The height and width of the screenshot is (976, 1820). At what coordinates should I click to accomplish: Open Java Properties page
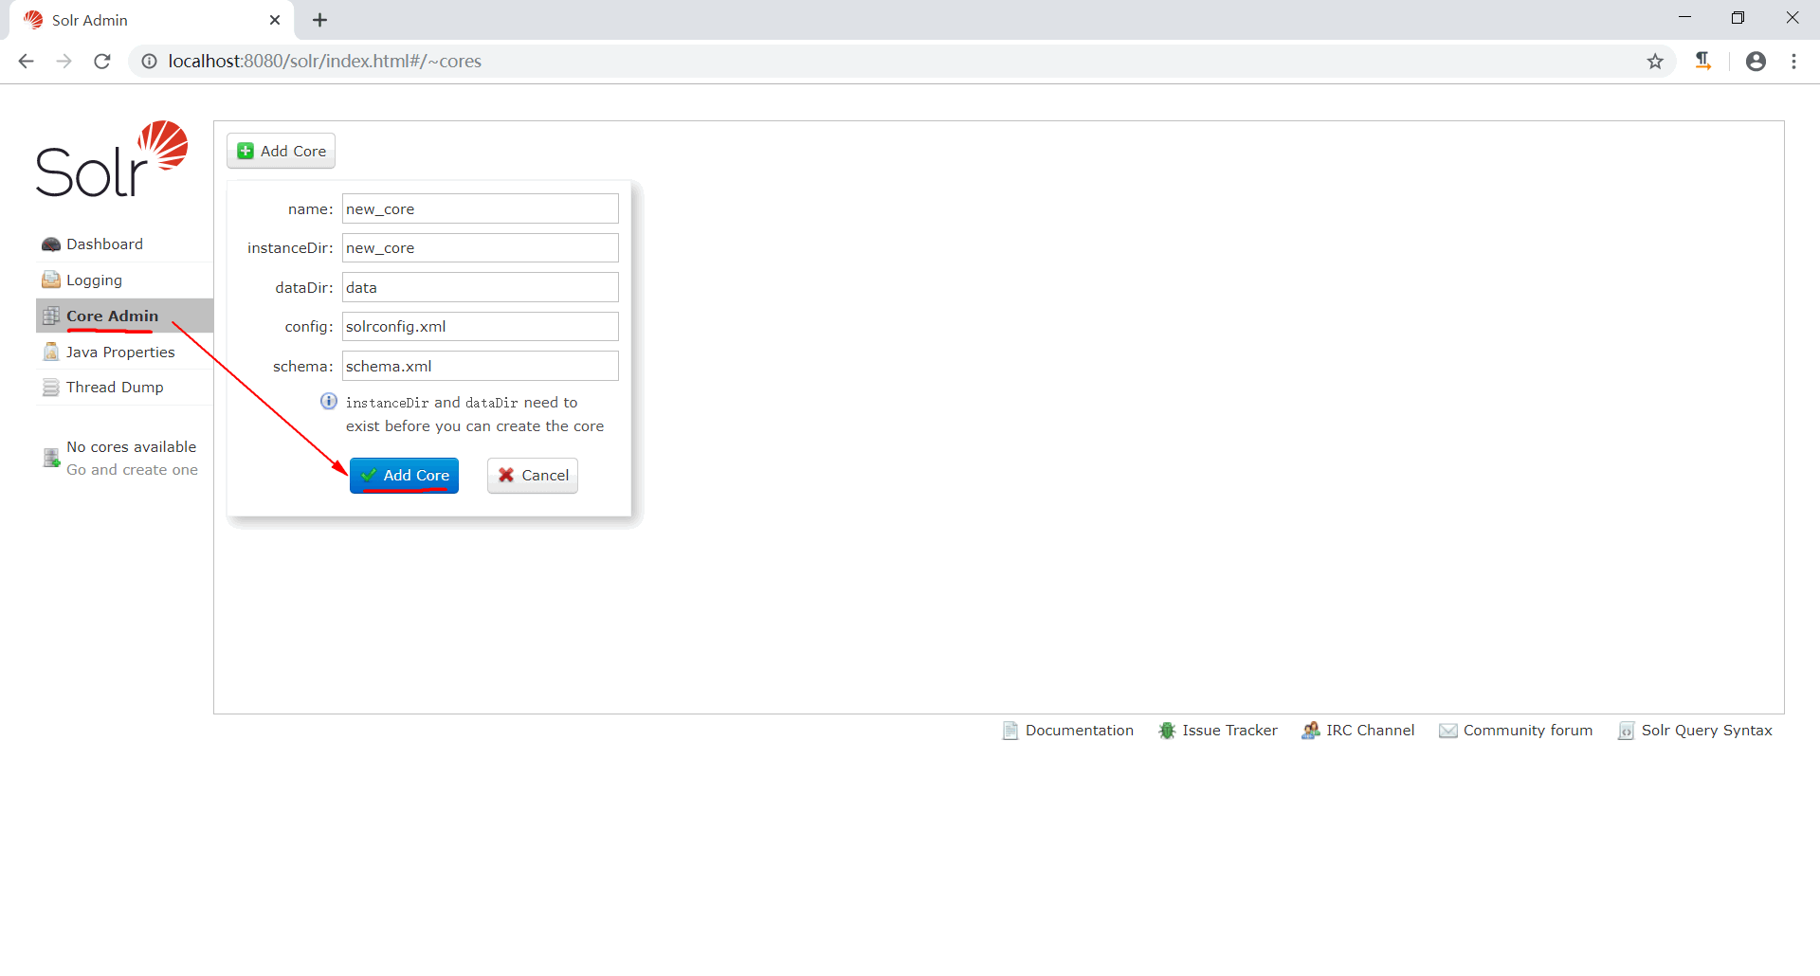coord(119,352)
